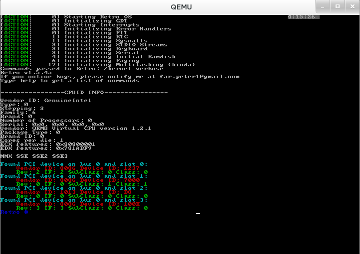Screen dimensions: 360x254
Task: Click 'Found PCI device' slot 3 line
Action: 74,200
